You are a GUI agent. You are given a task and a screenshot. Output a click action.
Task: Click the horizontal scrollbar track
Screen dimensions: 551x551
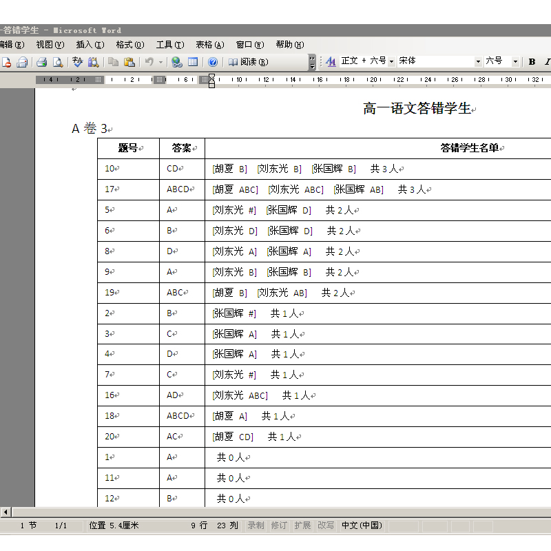[281, 512]
